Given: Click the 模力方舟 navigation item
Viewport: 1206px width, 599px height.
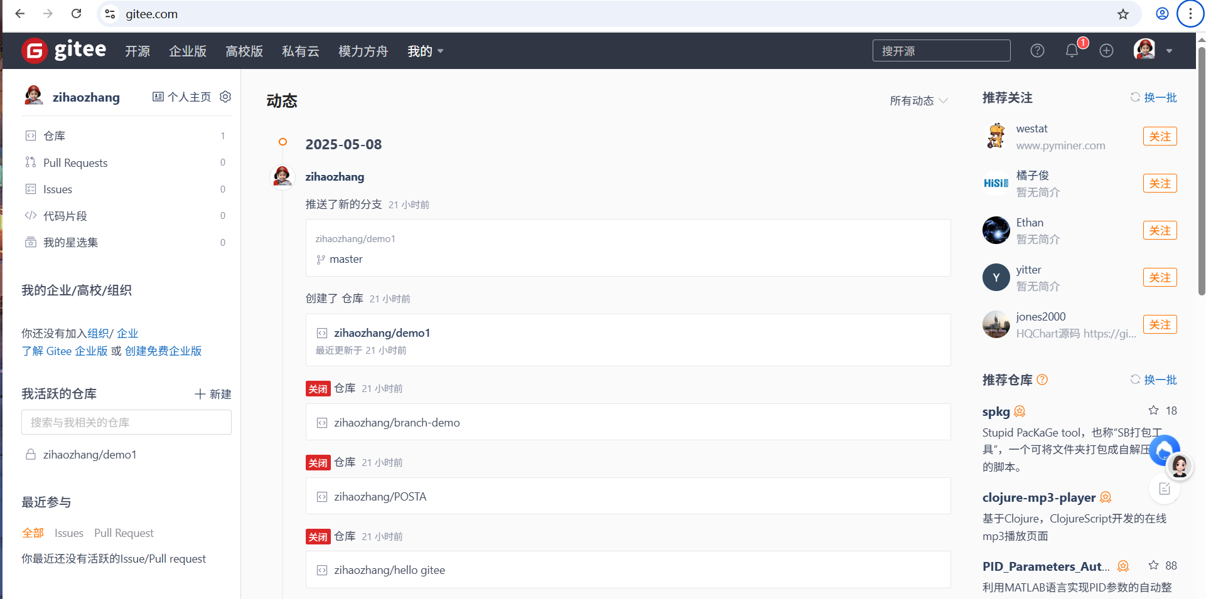Looking at the screenshot, I should (x=363, y=51).
